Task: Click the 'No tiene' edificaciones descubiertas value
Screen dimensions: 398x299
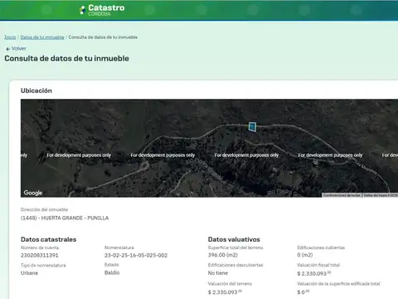Action: point(218,273)
